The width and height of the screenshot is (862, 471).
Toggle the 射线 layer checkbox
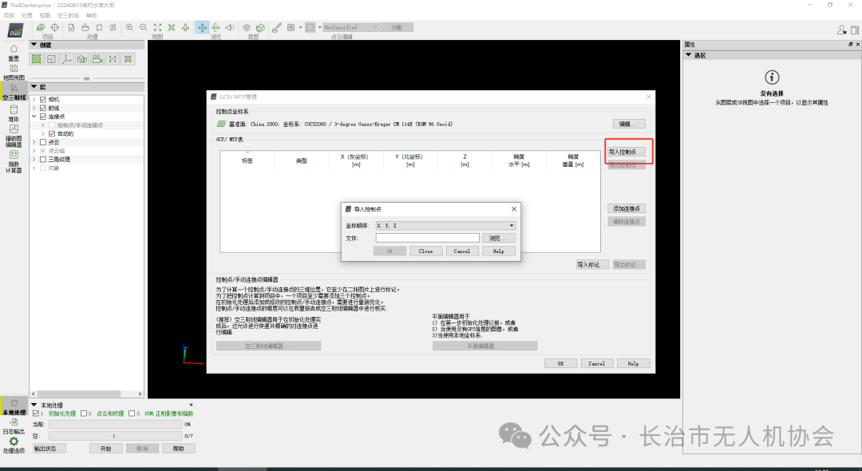[43, 109]
